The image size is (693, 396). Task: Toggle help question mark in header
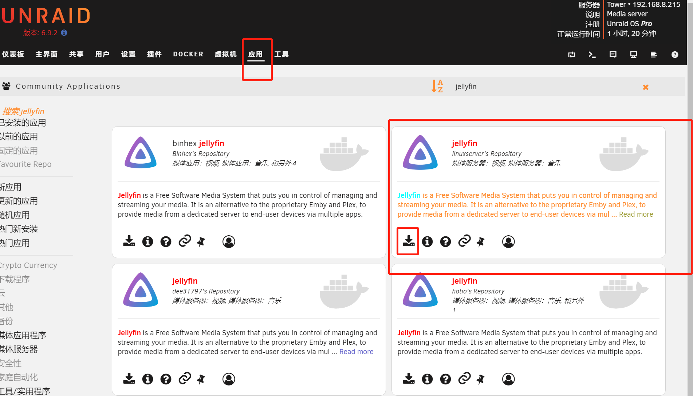675,55
